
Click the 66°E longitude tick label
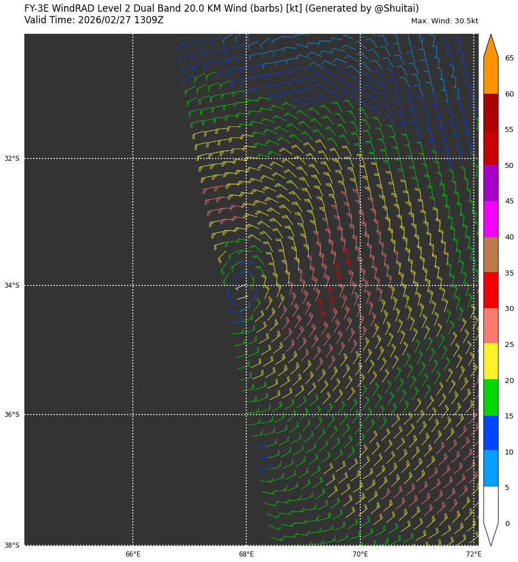tap(133, 554)
